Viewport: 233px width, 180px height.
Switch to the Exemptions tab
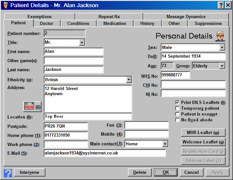[x=40, y=17]
